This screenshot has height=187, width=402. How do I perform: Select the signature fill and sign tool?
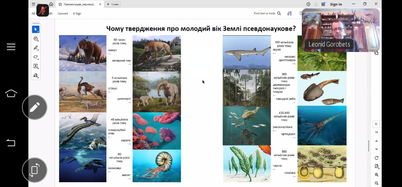(35, 75)
